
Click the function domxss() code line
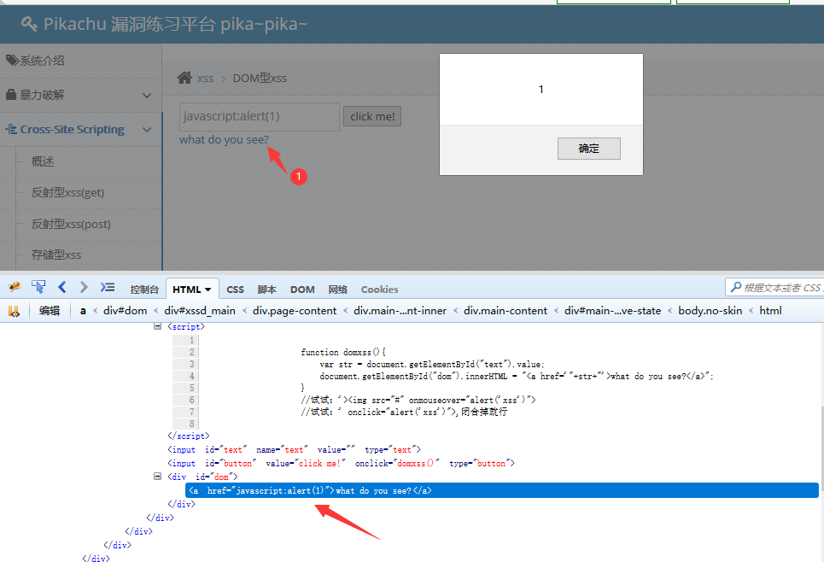(x=343, y=352)
